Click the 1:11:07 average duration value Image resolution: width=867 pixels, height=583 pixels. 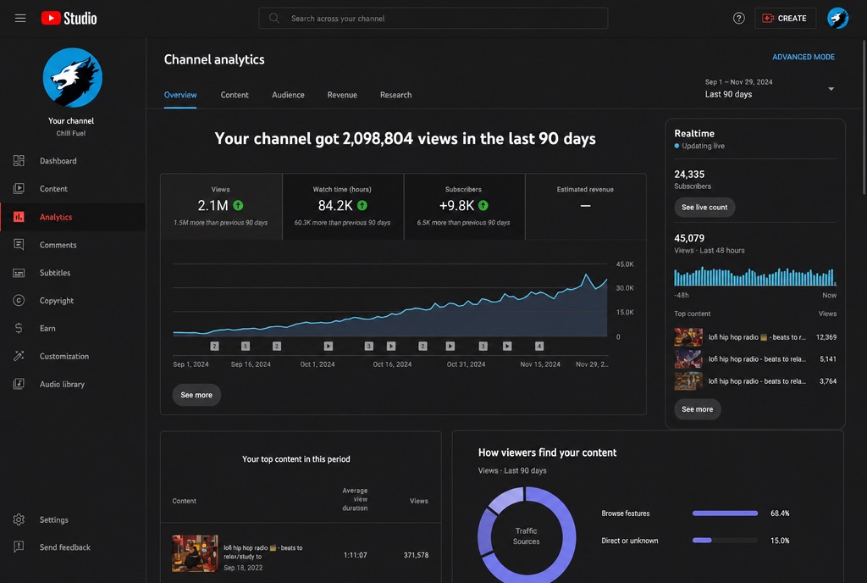click(355, 555)
